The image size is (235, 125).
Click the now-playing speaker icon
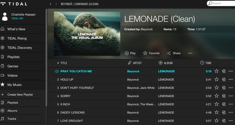click(x=57, y=71)
